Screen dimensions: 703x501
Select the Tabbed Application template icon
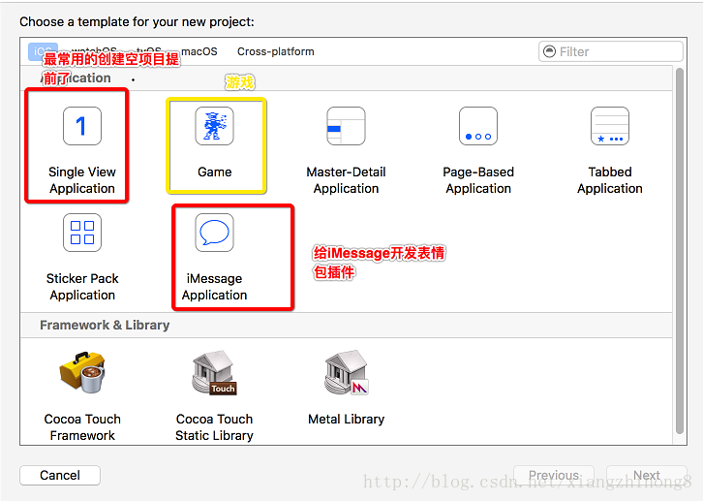(610, 126)
